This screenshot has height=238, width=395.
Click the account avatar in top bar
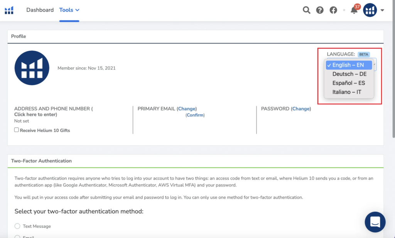[x=370, y=10]
